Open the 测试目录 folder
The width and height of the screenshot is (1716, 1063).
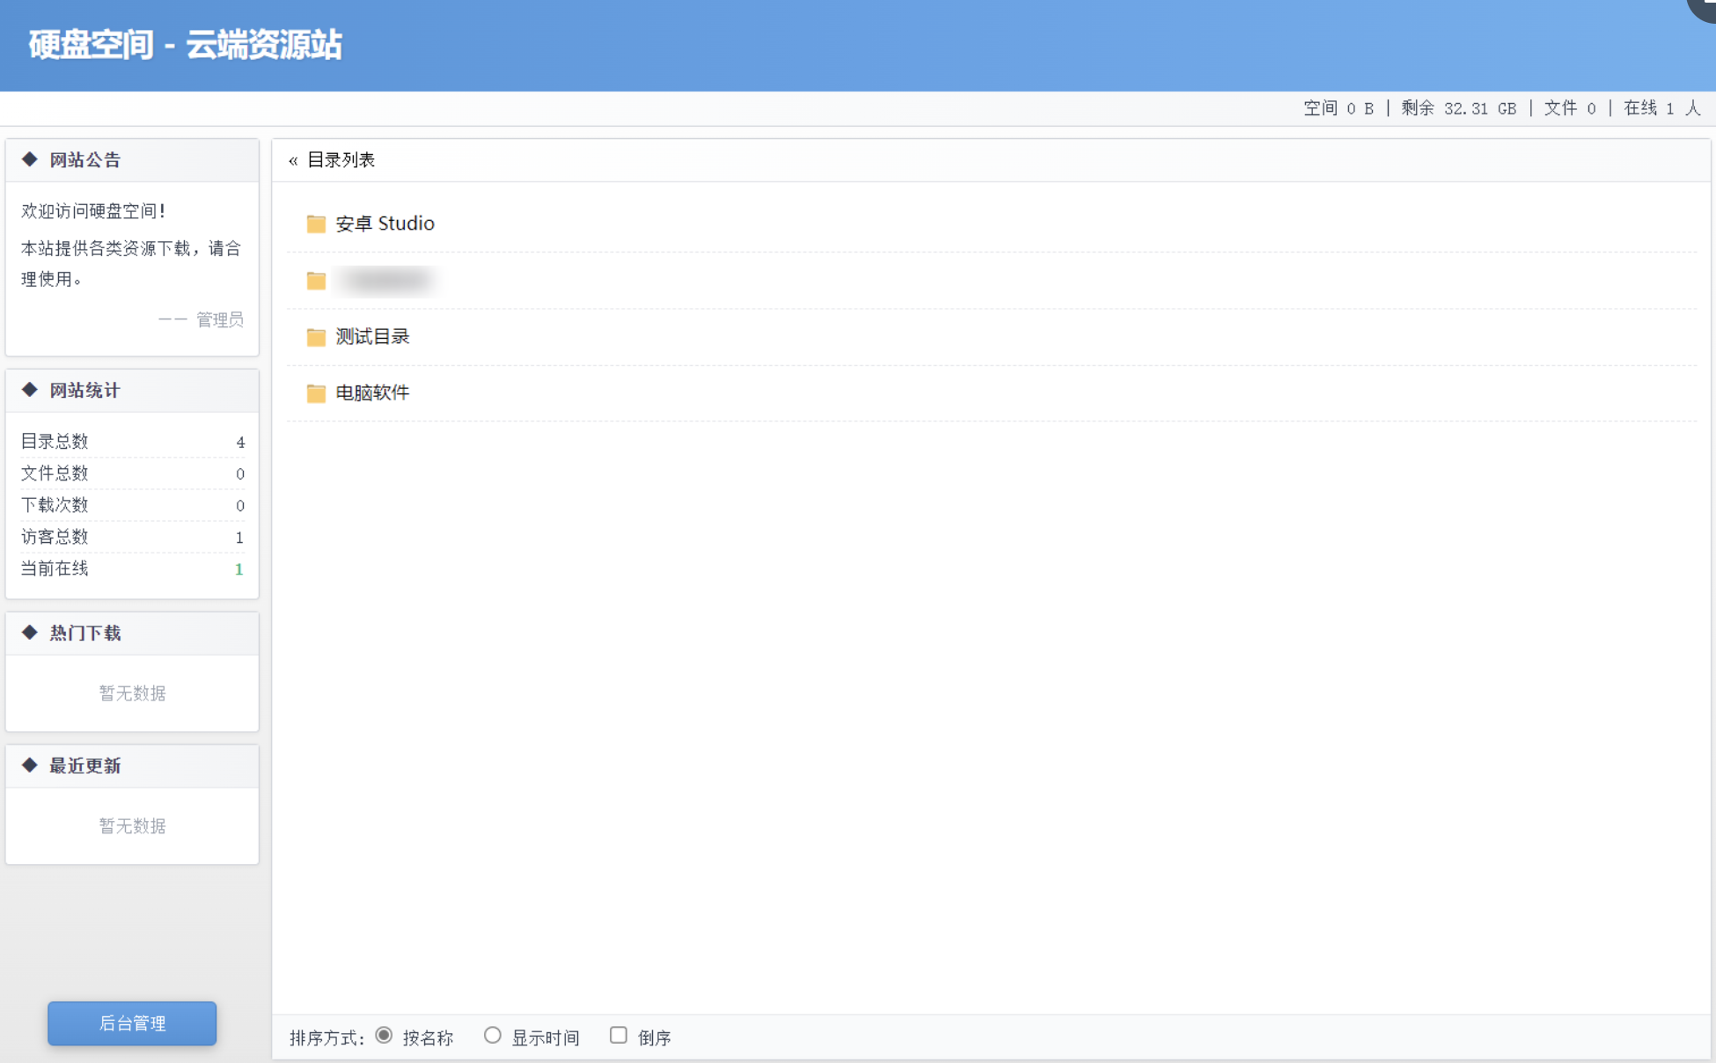(x=372, y=337)
